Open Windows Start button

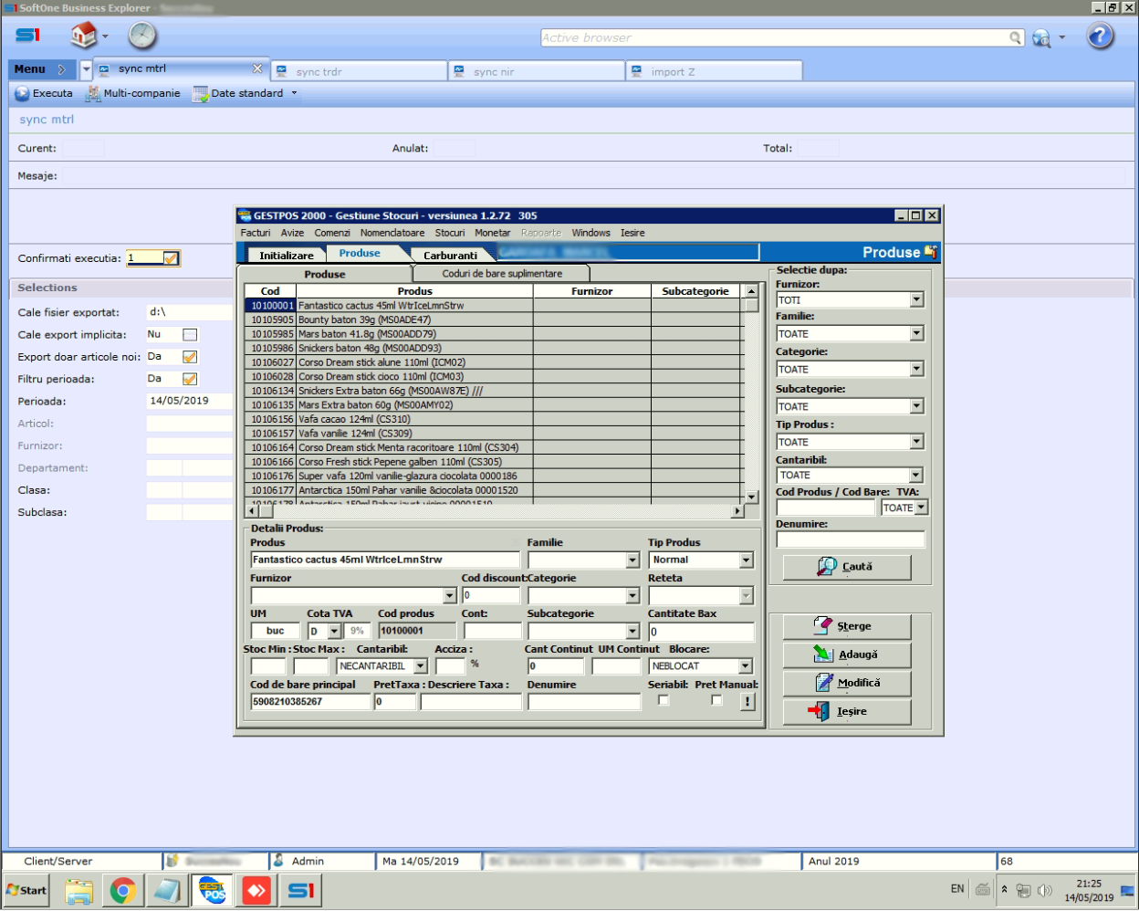point(26,890)
